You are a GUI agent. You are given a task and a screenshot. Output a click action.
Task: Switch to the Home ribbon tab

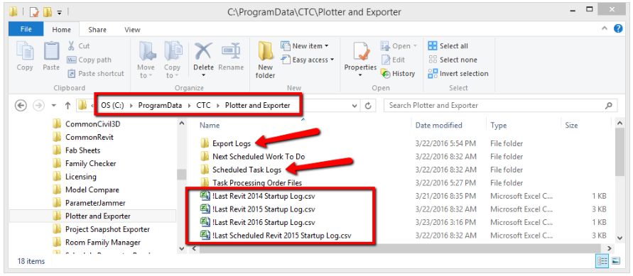61,29
